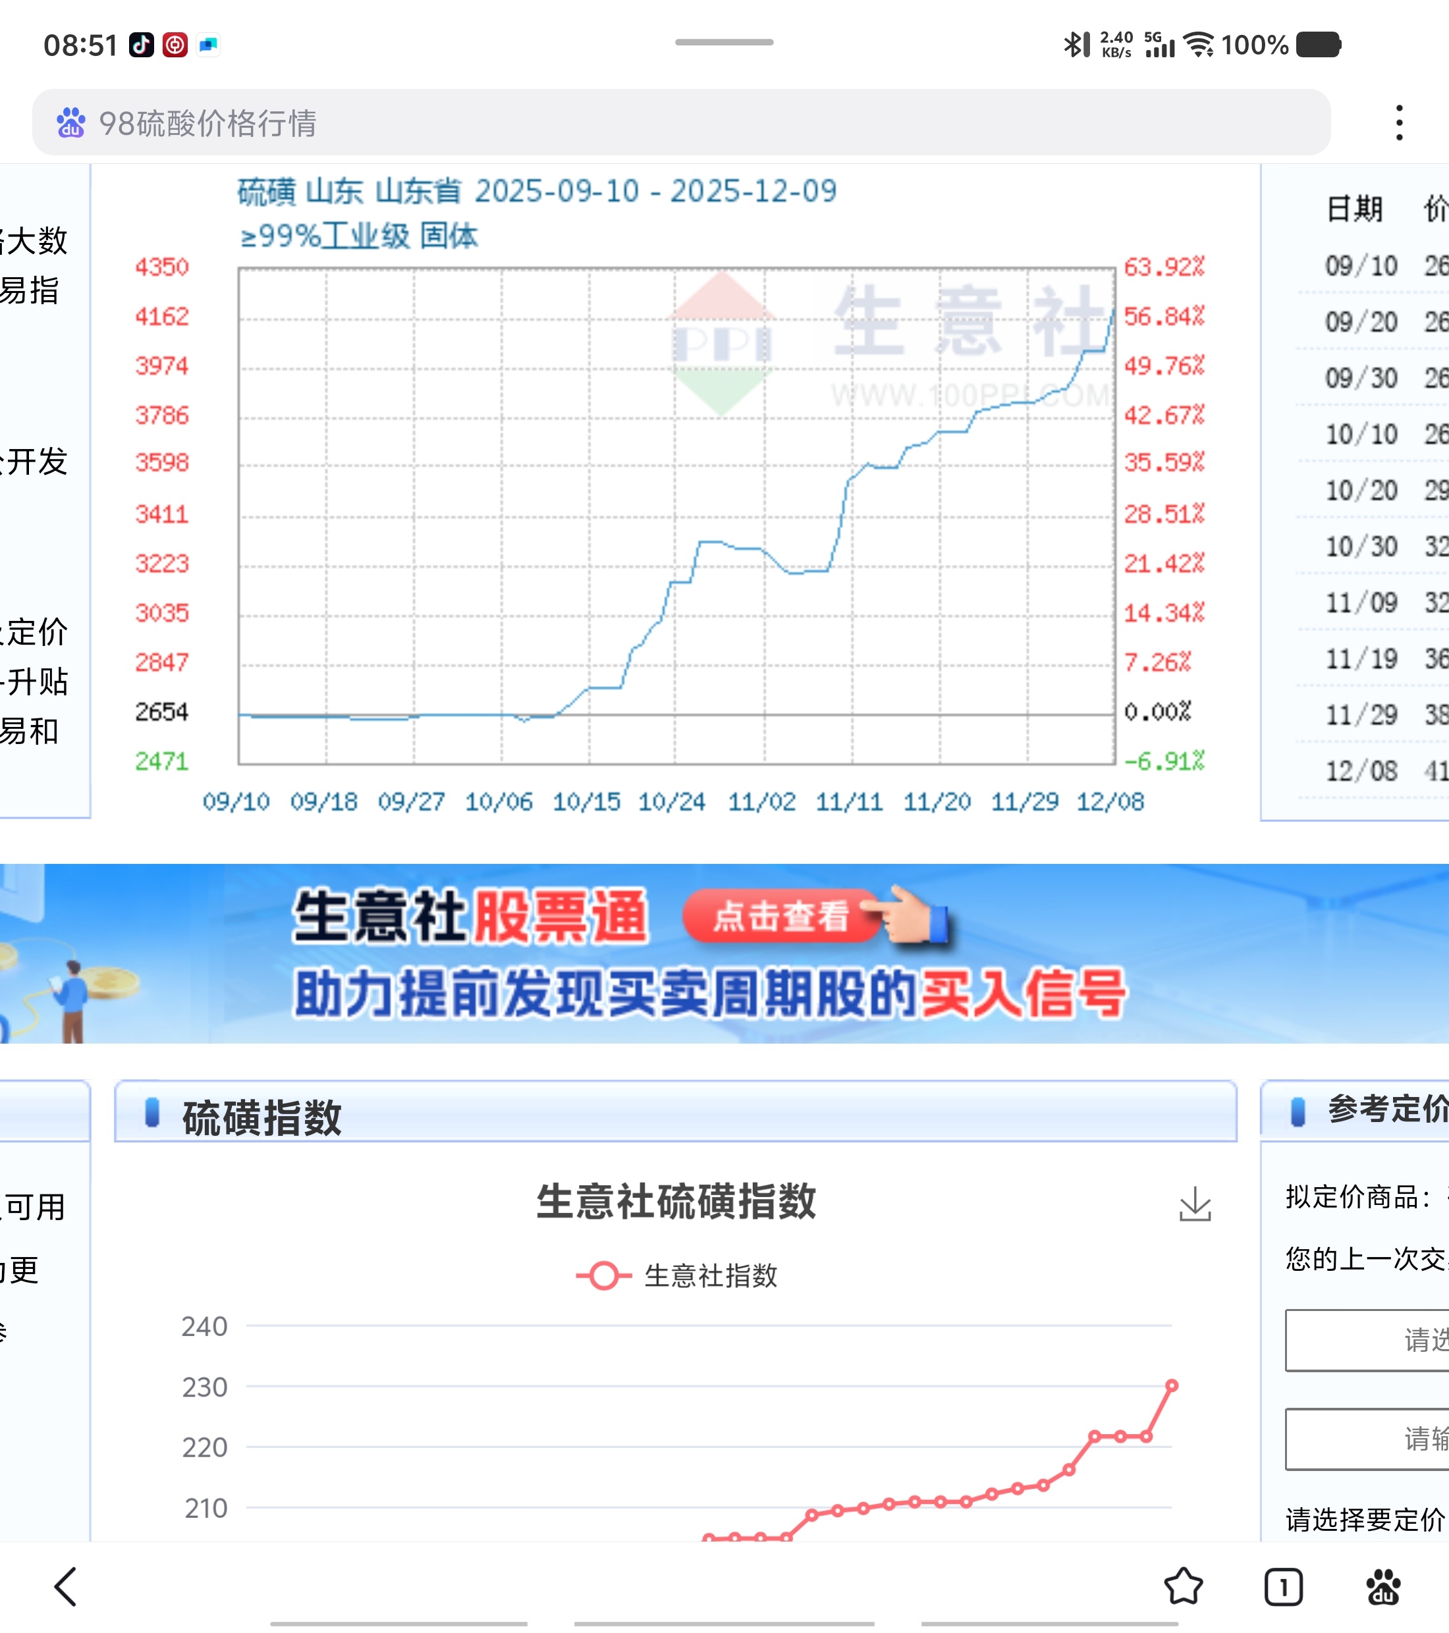Click the 点击查看 banner button
Viewport: 1449px width, 1633px height.
tap(781, 915)
